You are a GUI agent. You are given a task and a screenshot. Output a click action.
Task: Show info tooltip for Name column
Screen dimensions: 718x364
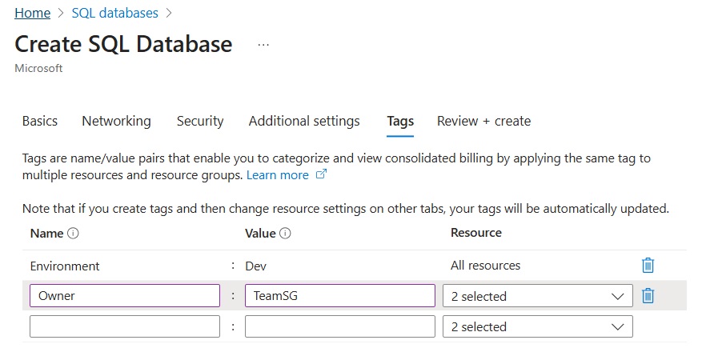point(73,233)
